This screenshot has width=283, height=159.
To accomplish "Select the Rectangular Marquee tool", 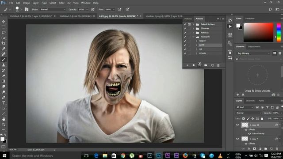I will click(x=4, y=27).
